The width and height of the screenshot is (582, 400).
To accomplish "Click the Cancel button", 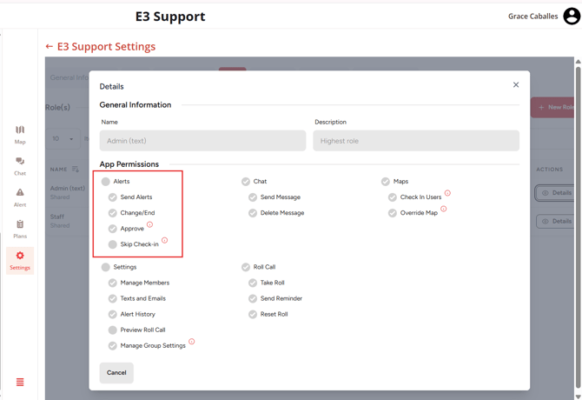I will click(x=116, y=373).
